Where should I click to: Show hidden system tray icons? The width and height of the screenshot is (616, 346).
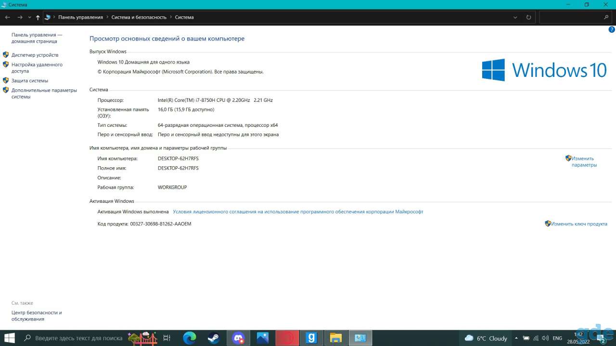[516, 338]
